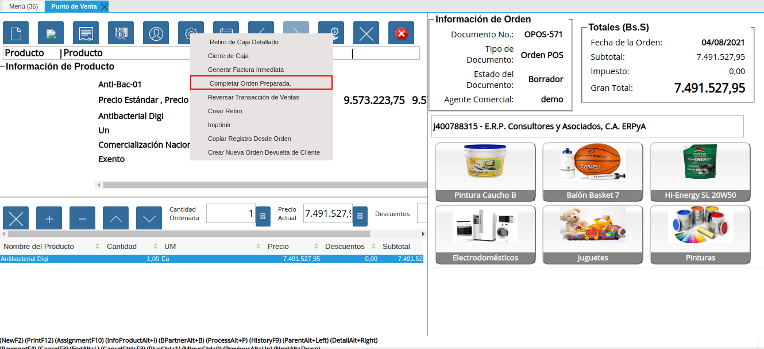Create a new order with the new document icon
The image size is (764, 349).
pyautogui.click(x=16, y=33)
